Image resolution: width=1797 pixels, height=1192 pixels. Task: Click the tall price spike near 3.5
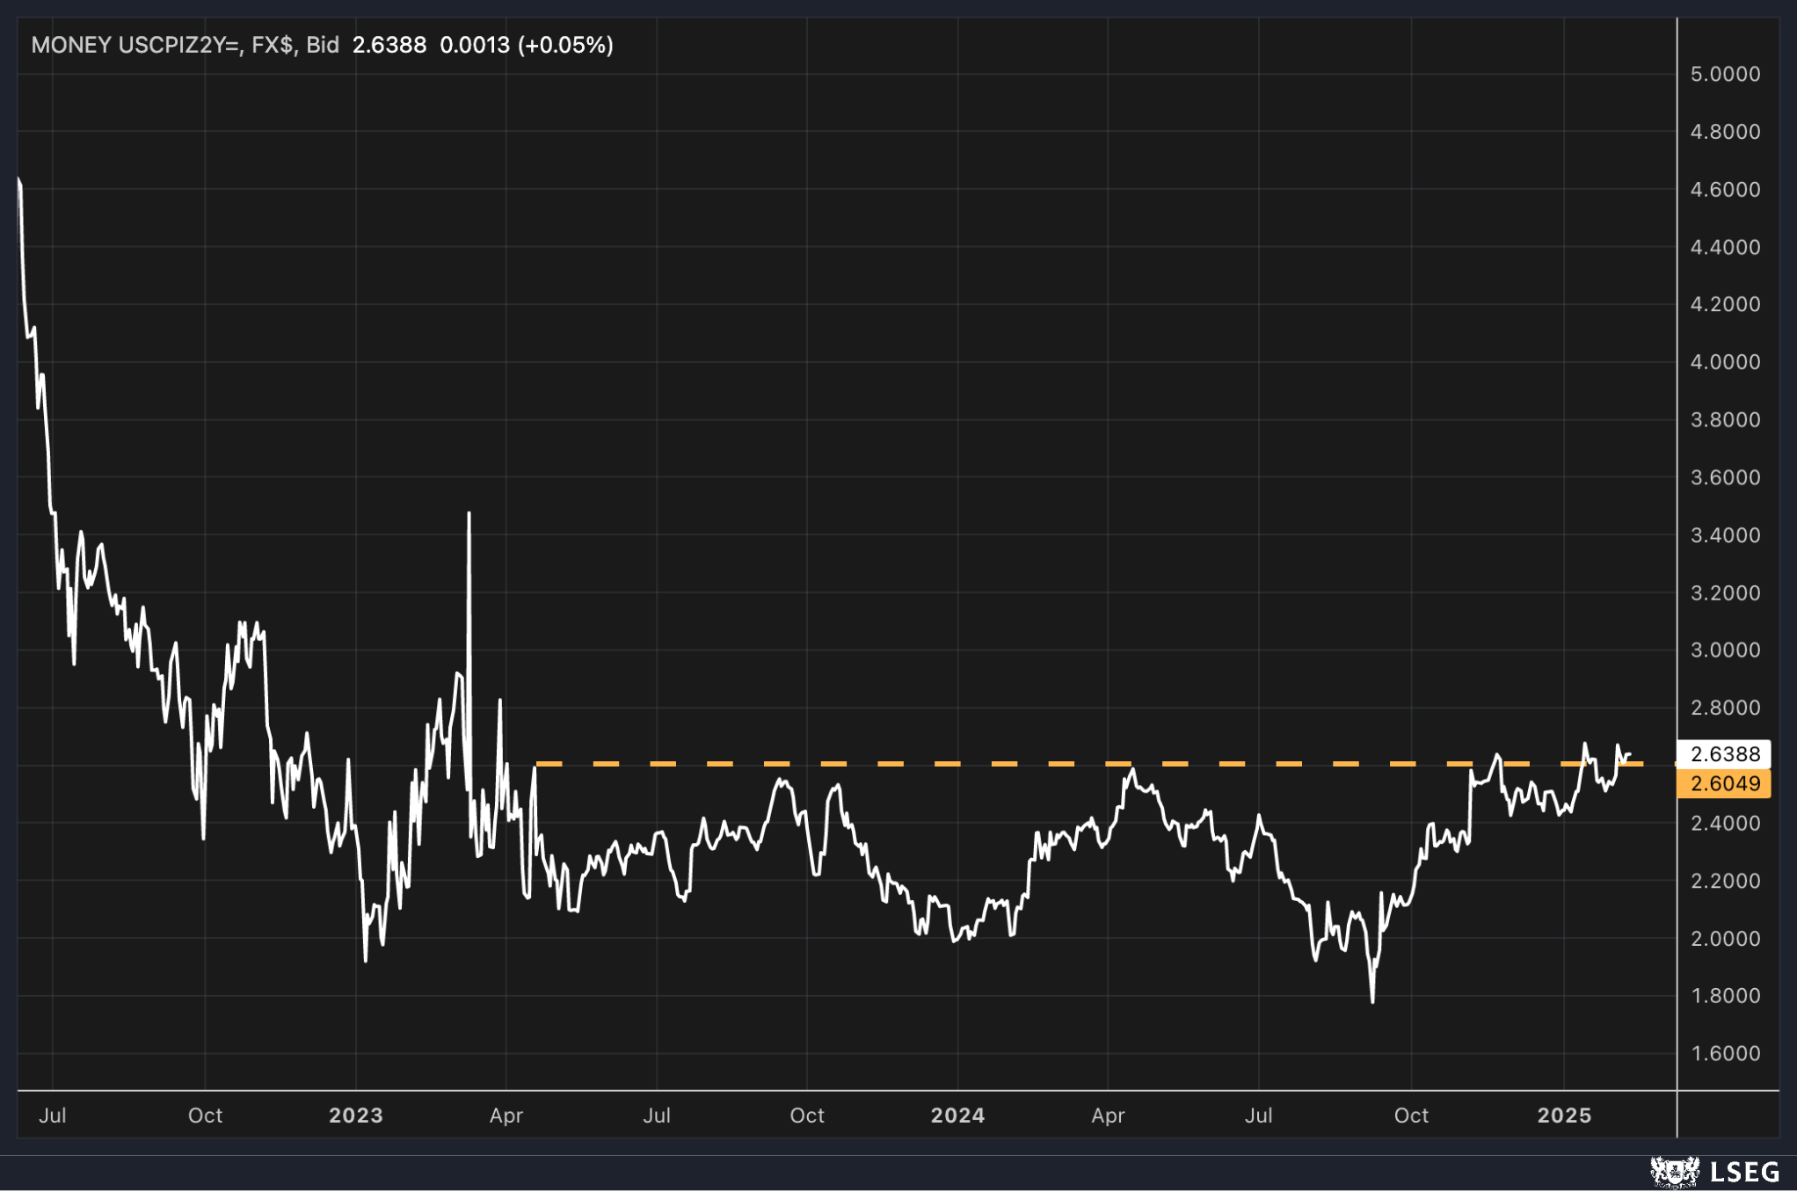point(469,513)
